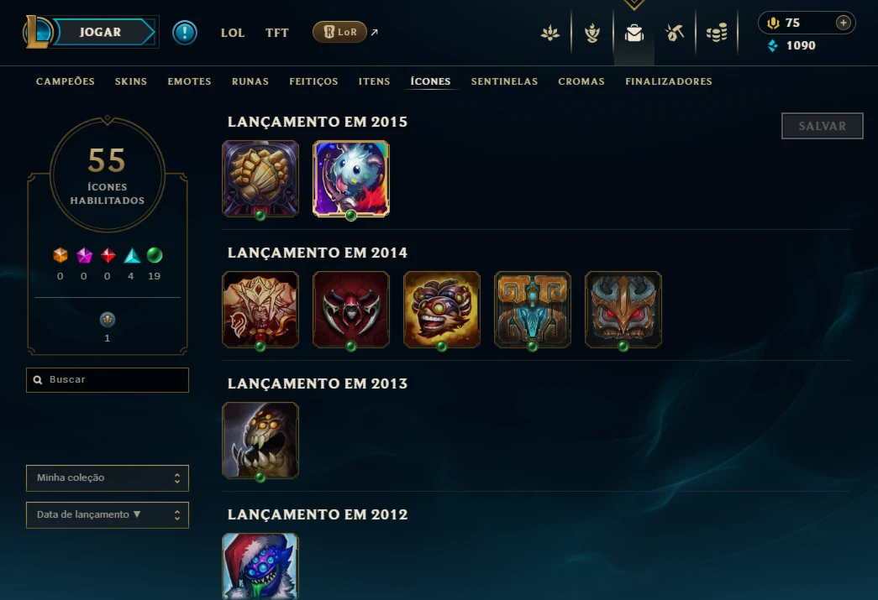Click the SALVAR button
The image size is (878, 600).
pos(822,126)
